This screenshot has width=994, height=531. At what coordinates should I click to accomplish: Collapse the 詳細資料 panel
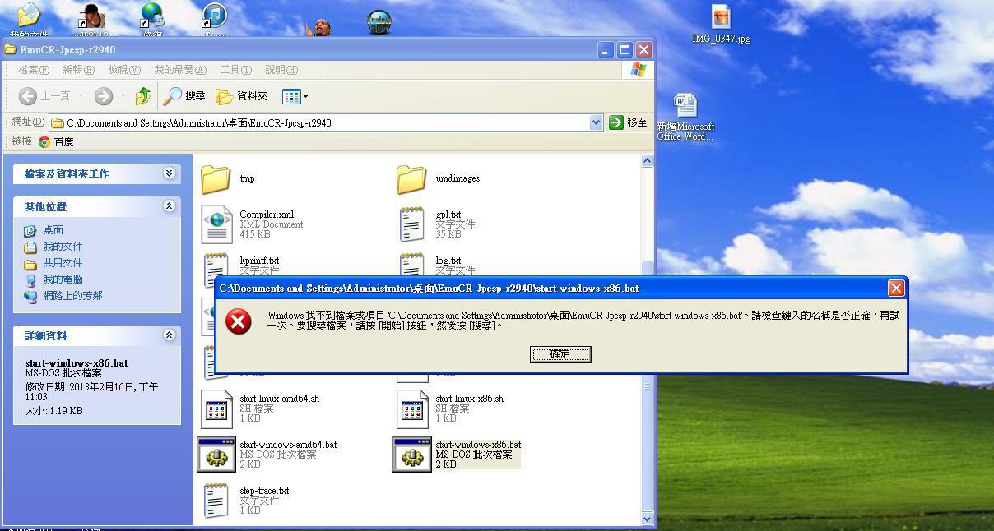(x=169, y=335)
